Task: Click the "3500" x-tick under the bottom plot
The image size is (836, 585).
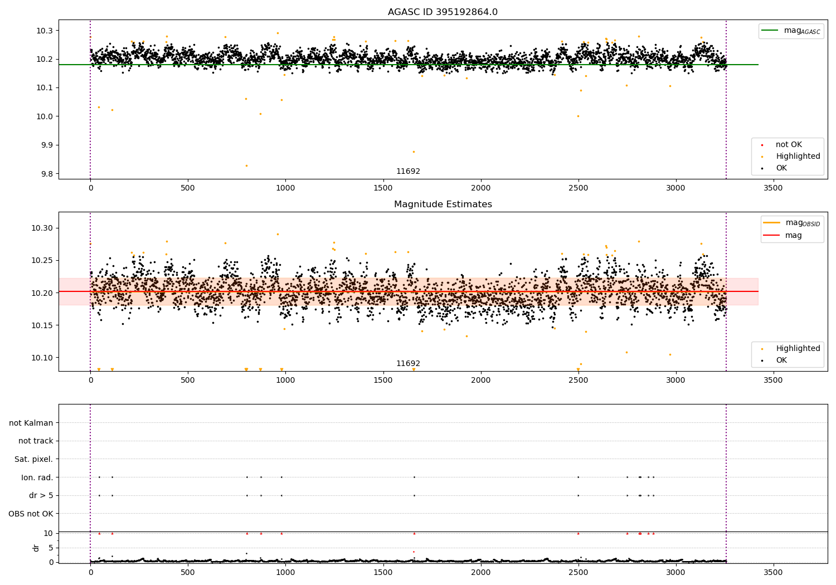Action: point(773,573)
